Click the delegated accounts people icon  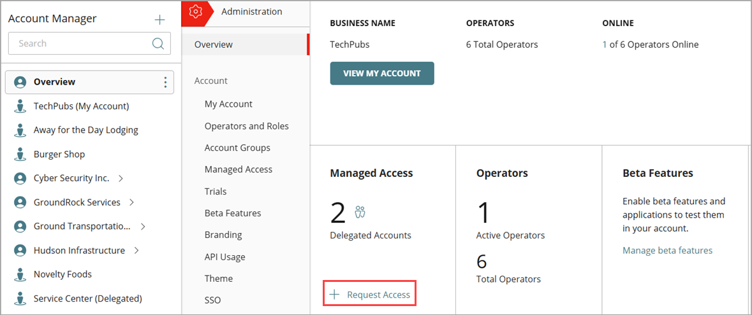click(x=360, y=212)
